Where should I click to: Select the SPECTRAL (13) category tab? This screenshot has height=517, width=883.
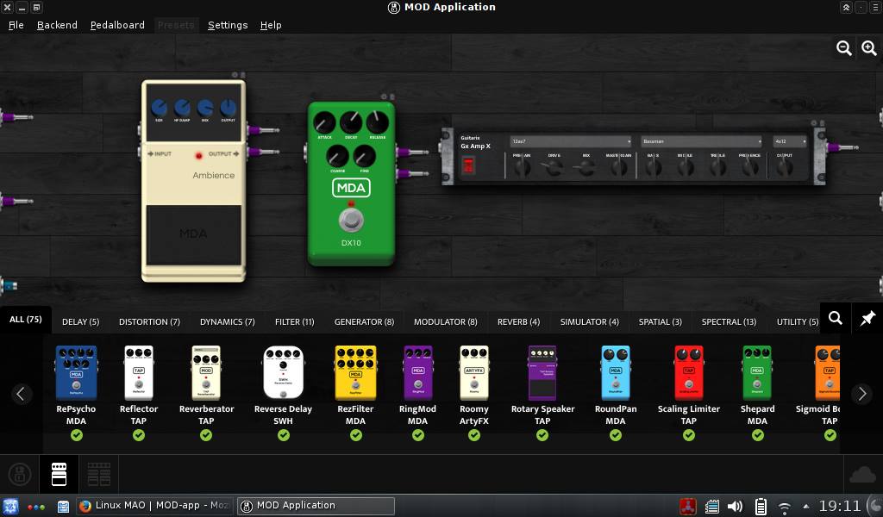[x=729, y=321]
